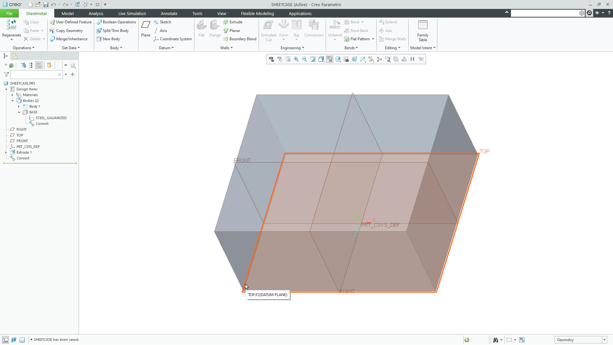Toggle tree columns display button
The height and width of the screenshot is (345, 613).
coord(39,65)
